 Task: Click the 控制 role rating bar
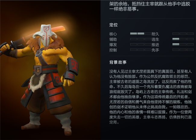(141, 50)
